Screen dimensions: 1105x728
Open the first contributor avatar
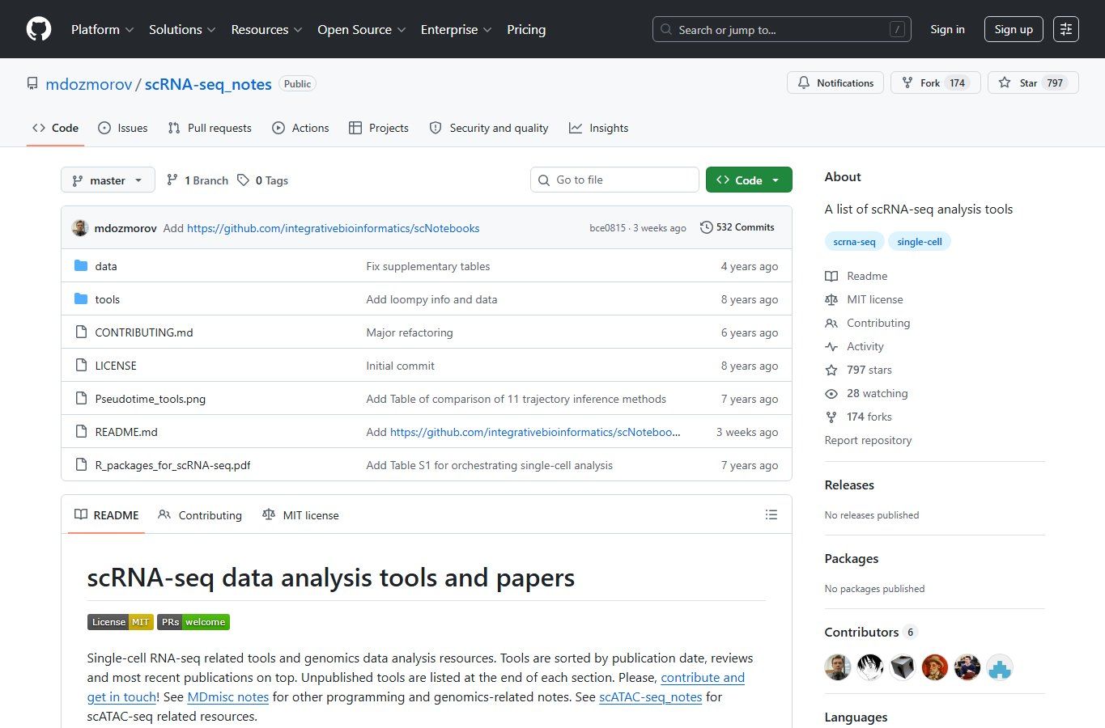pos(838,667)
